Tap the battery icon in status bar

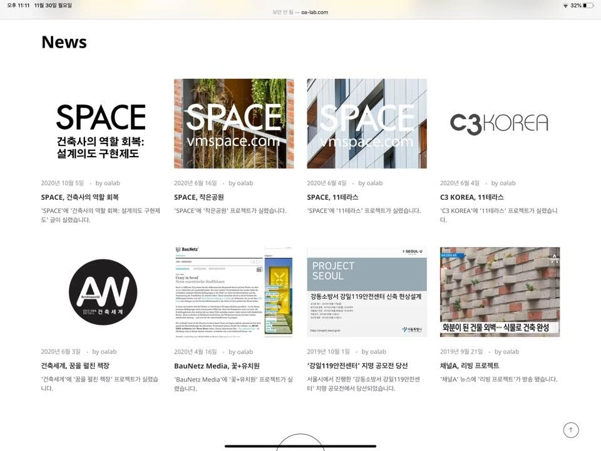point(588,6)
